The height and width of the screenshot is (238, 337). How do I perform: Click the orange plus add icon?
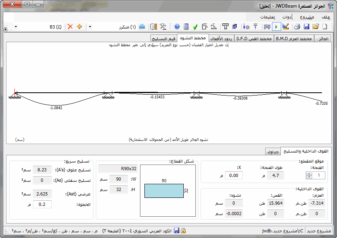[x=79, y=26]
